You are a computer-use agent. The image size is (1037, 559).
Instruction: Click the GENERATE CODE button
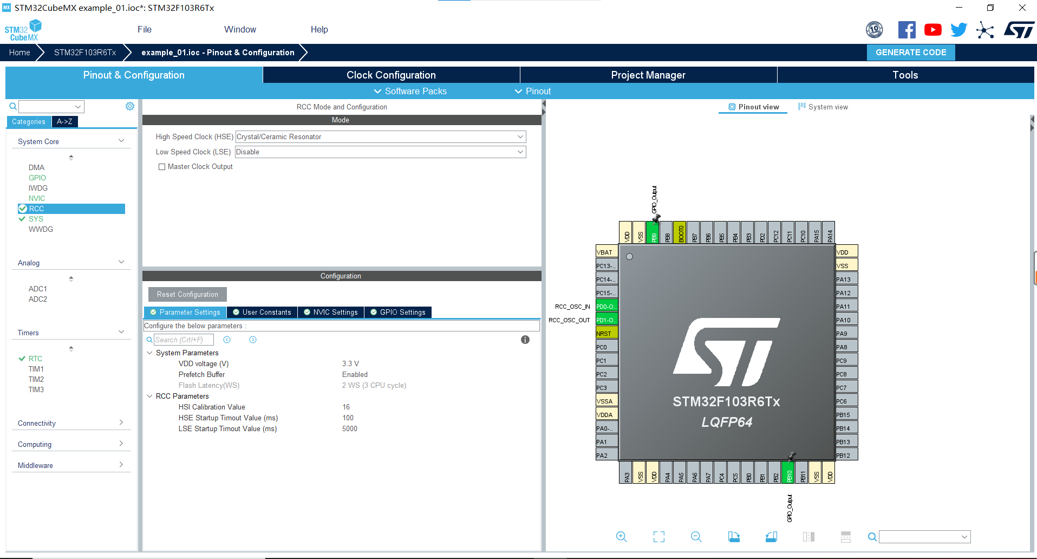pos(911,53)
